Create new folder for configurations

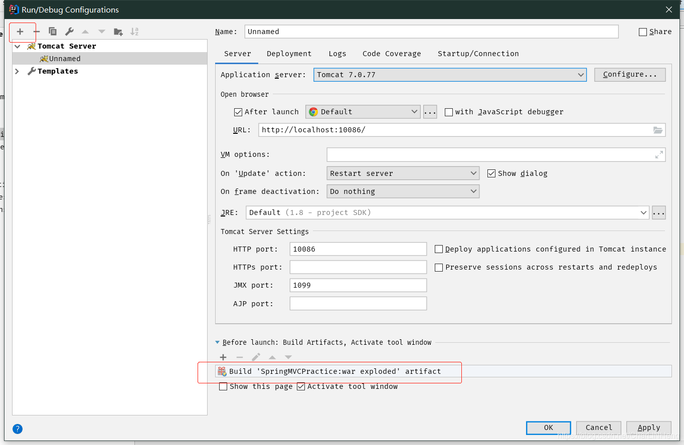(118, 32)
